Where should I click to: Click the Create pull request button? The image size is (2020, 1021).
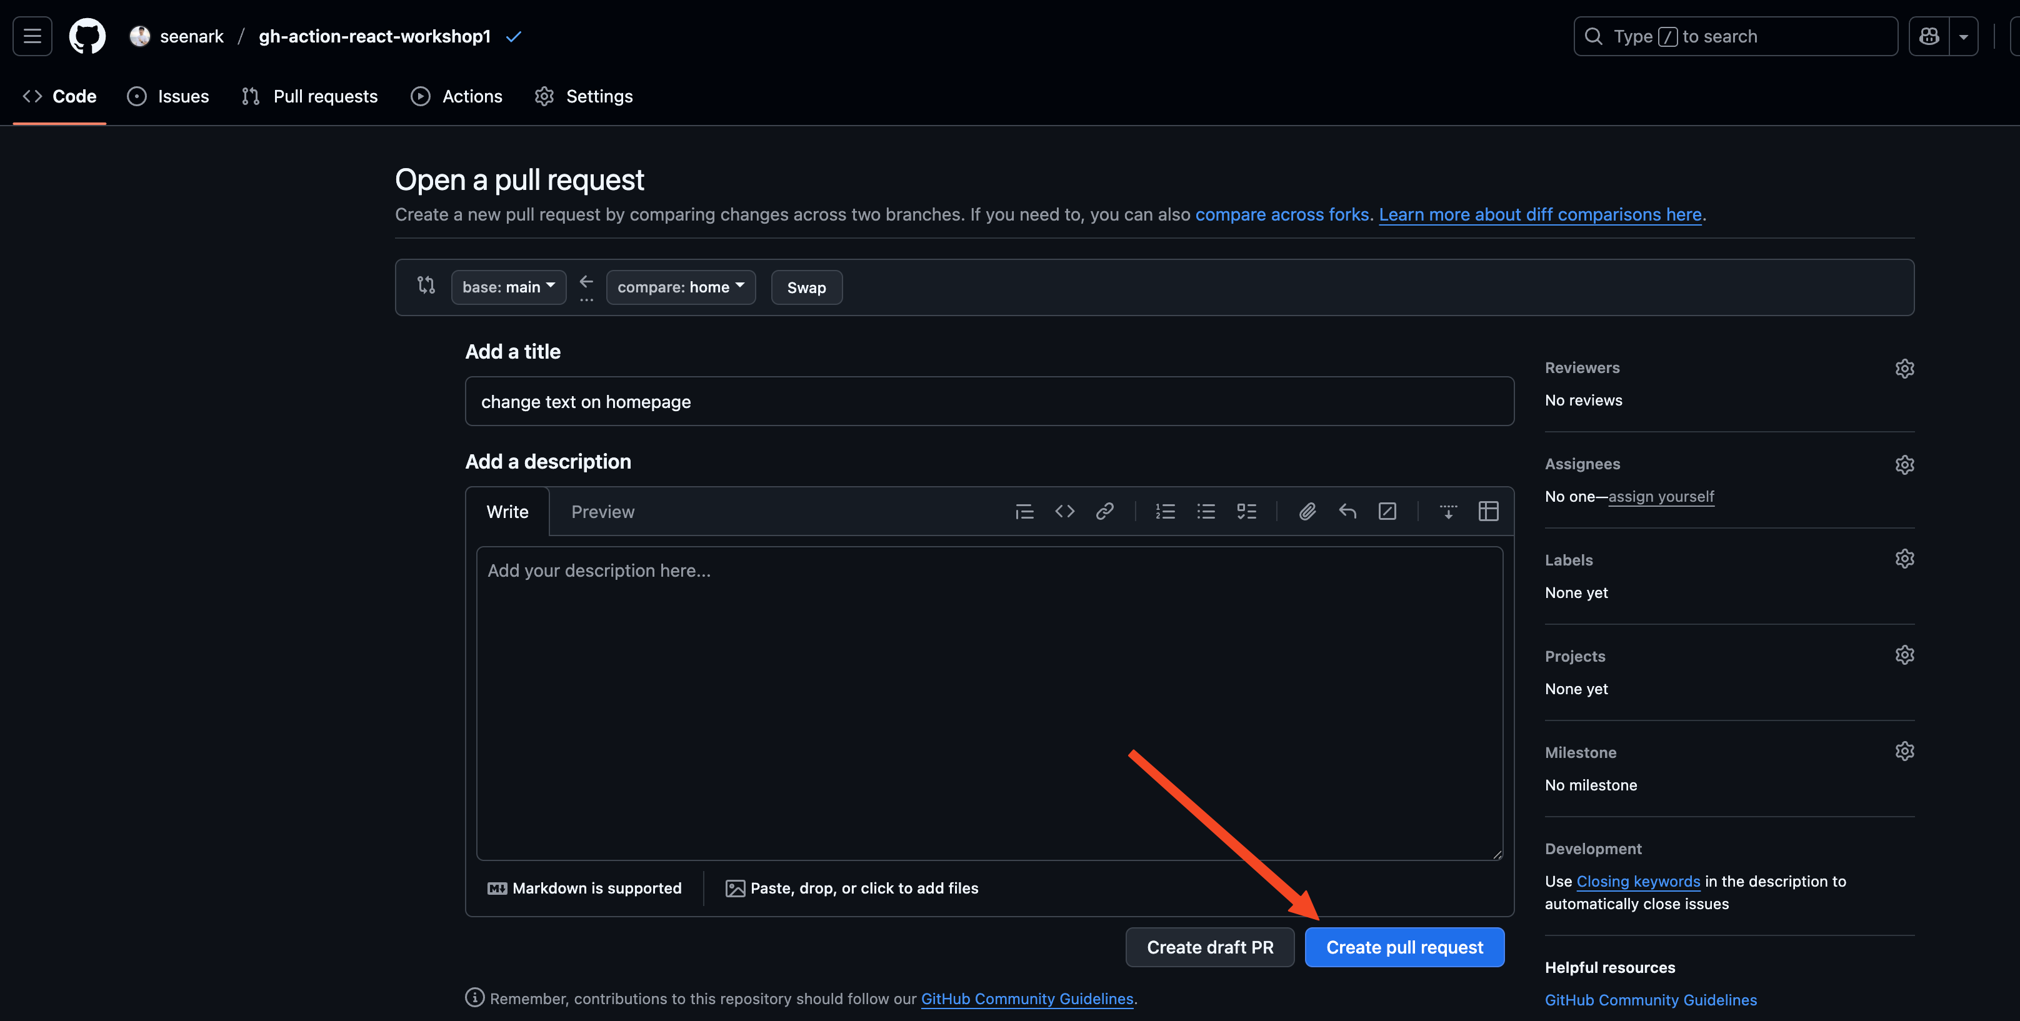1404,947
